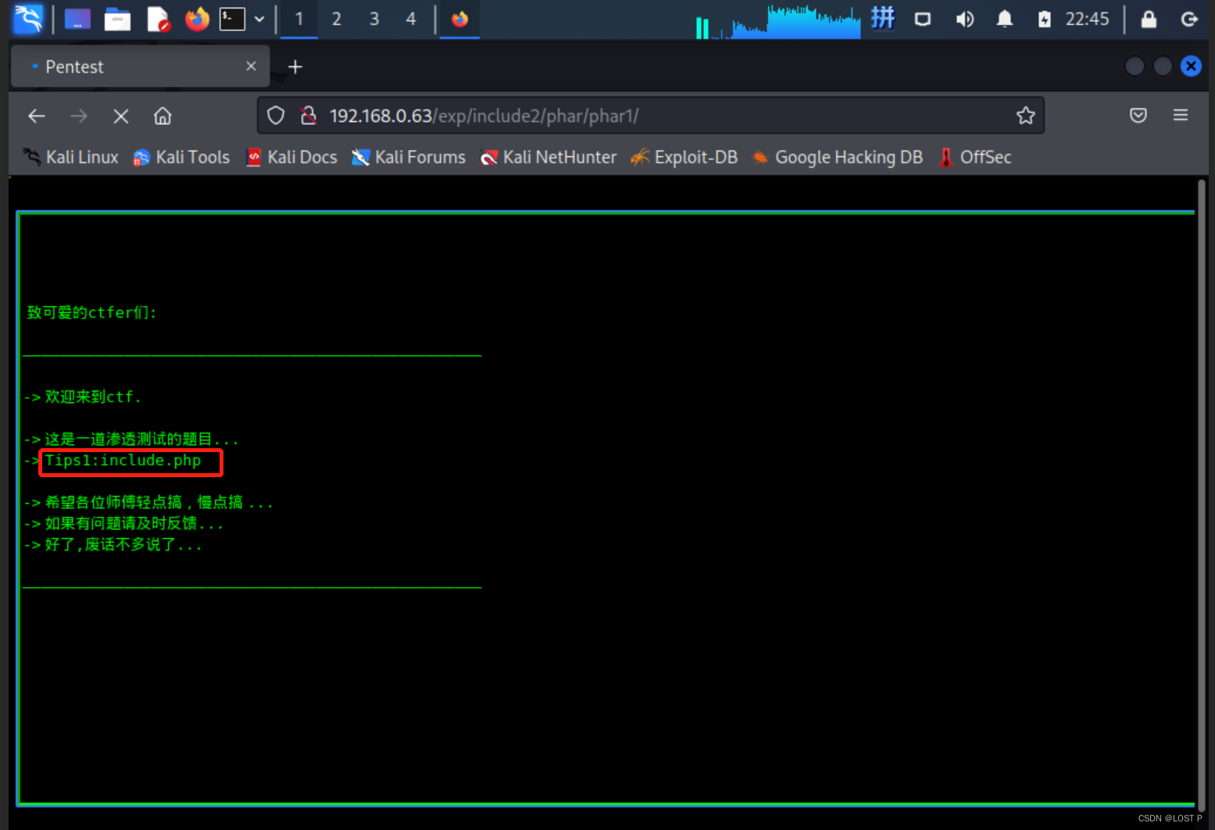This screenshot has height=830, width=1215.
Task: Expand the terminal launcher dropdown arrow
Action: coord(259,19)
